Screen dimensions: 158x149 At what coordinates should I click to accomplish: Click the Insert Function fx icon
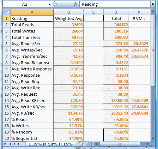tap(76, 4)
